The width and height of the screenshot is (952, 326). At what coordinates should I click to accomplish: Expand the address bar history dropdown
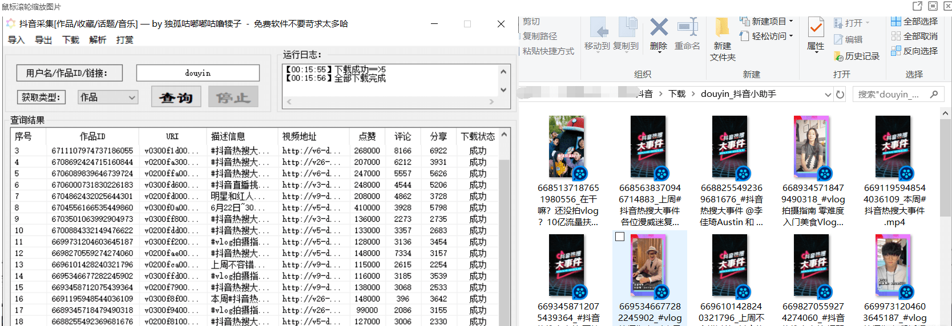pyautogui.click(x=828, y=95)
